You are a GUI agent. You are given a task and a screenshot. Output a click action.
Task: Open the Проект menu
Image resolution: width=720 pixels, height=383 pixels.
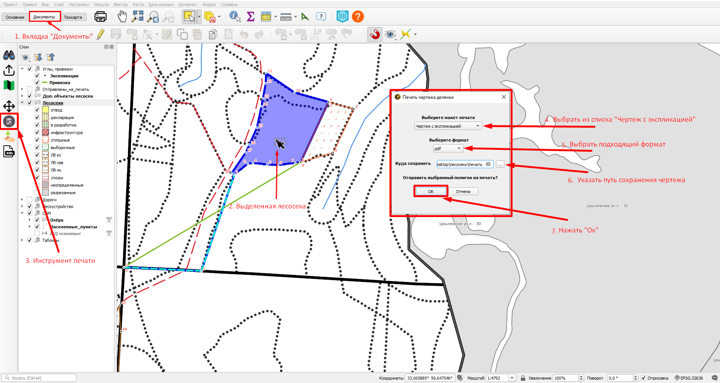pos(11,5)
